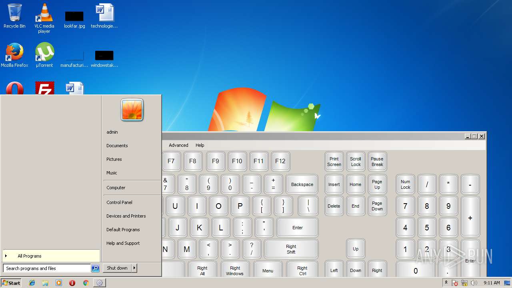Image resolution: width=512 pixels, height=288 pixels.
Task: Open the technologie Word document icon
Action: pos(104,16)
